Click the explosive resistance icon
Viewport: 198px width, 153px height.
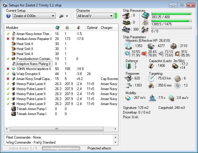177,54
